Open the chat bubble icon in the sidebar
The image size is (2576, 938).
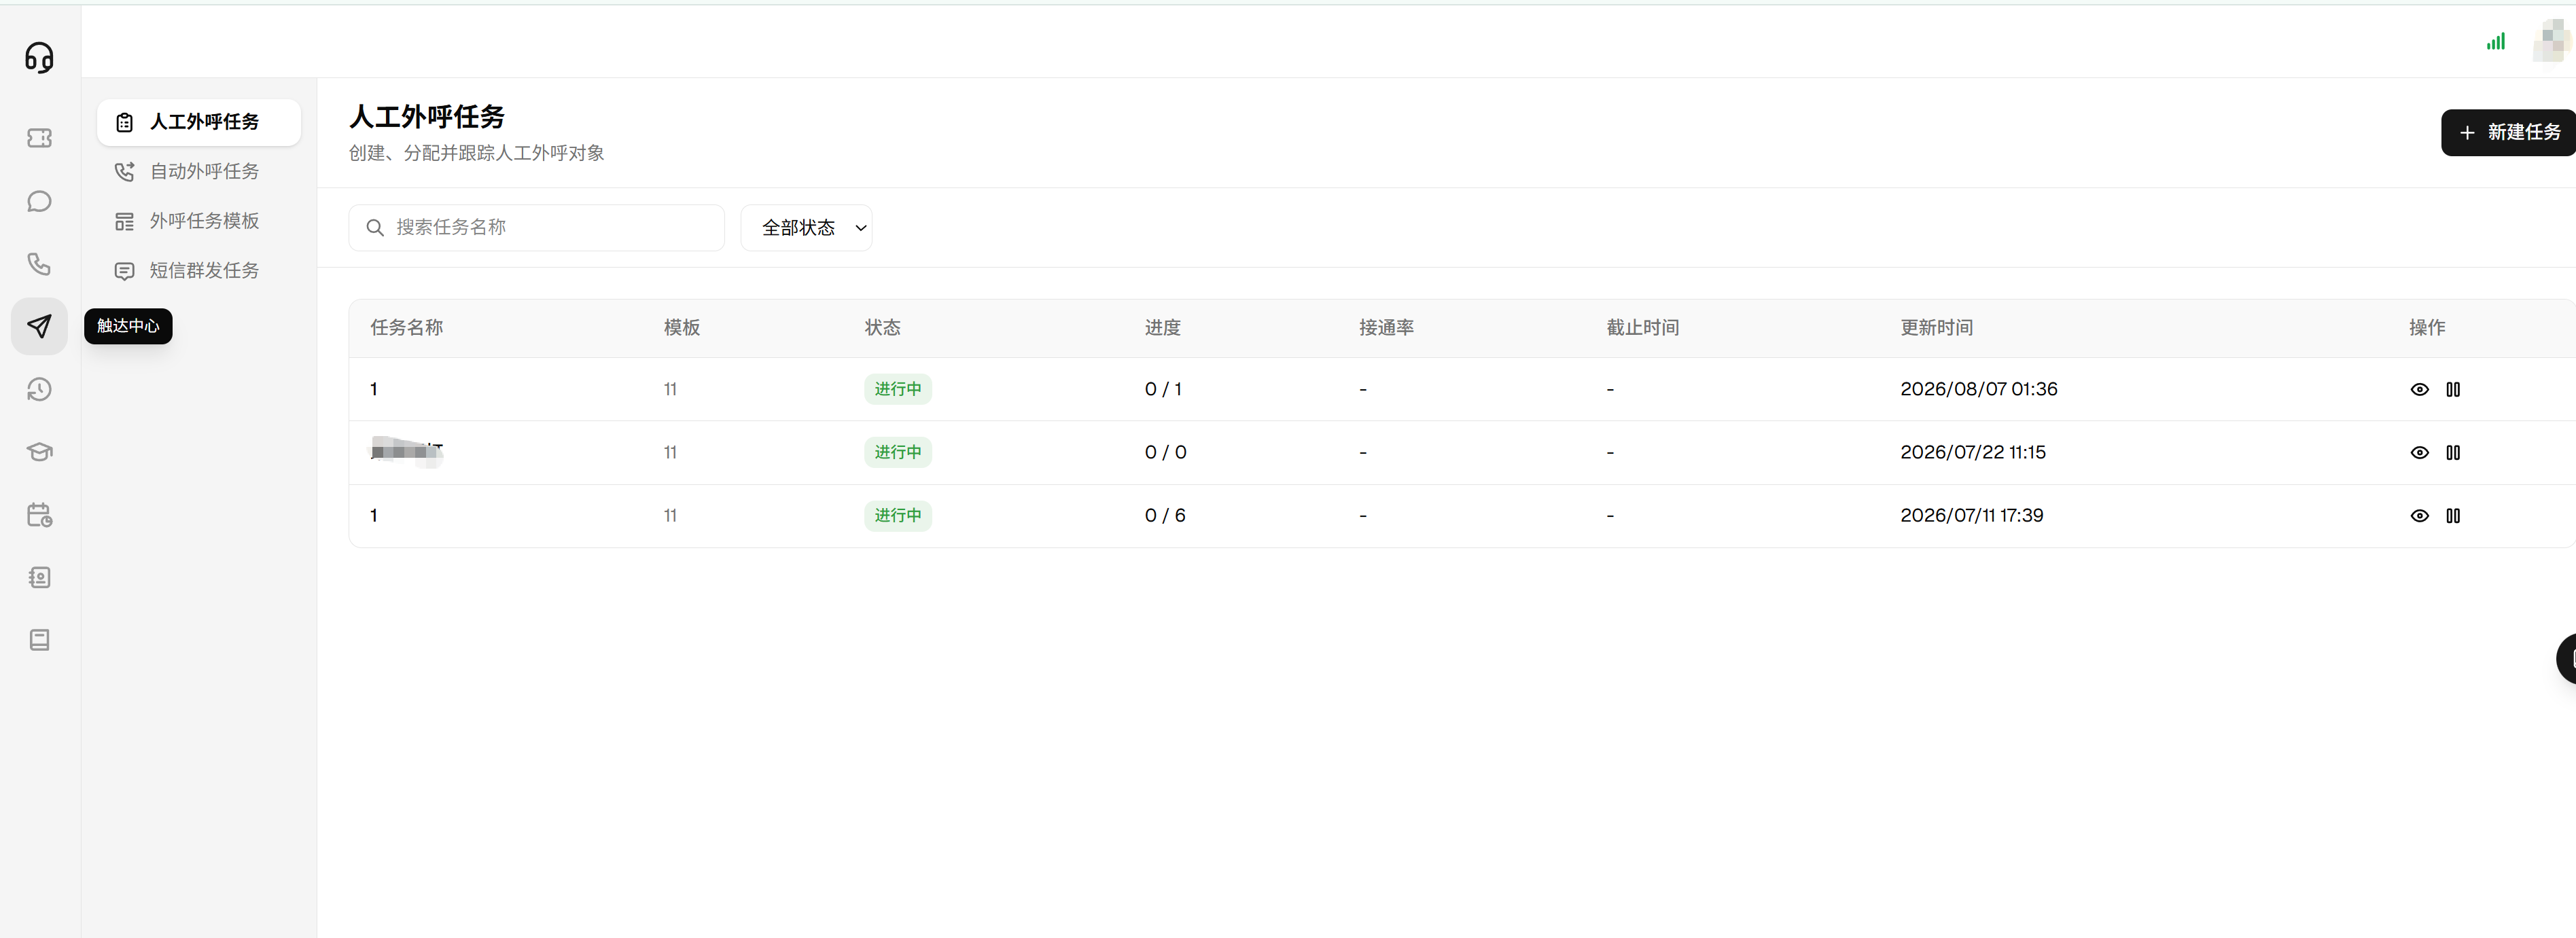[x=39, y=201]
